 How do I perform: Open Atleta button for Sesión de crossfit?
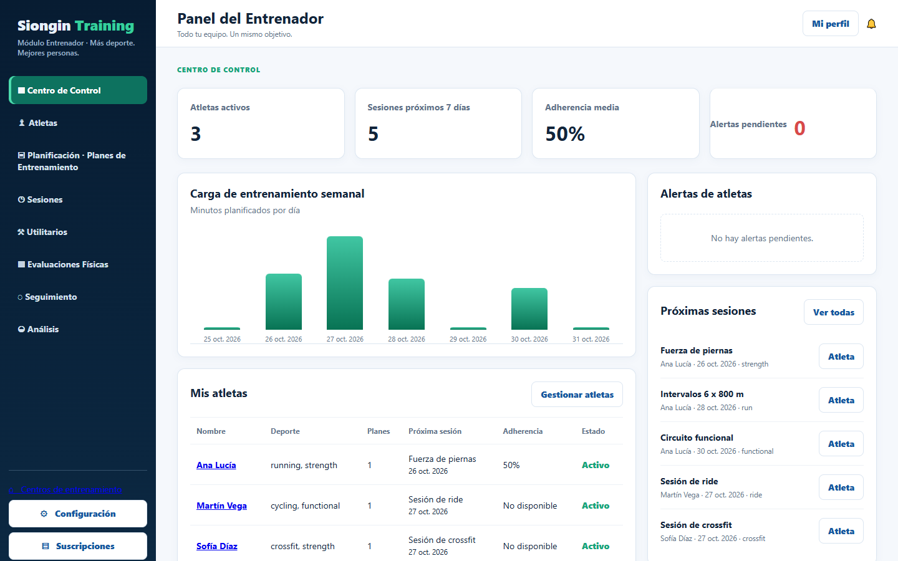point(841,531)
